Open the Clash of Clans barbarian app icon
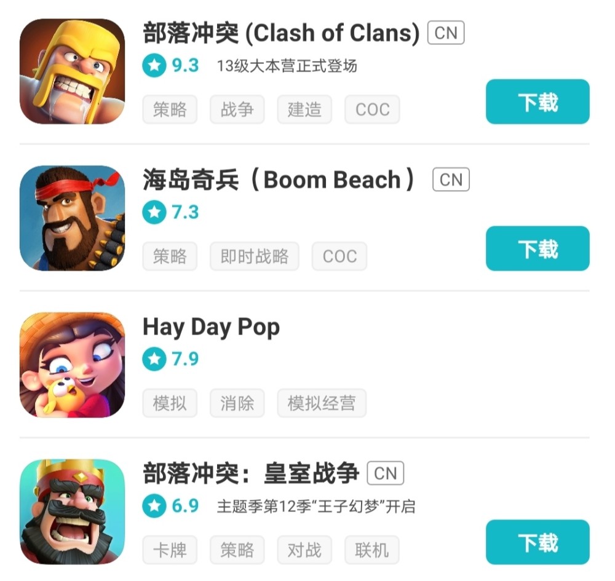Screen dimensions: 615x581 tap(73, 71)
